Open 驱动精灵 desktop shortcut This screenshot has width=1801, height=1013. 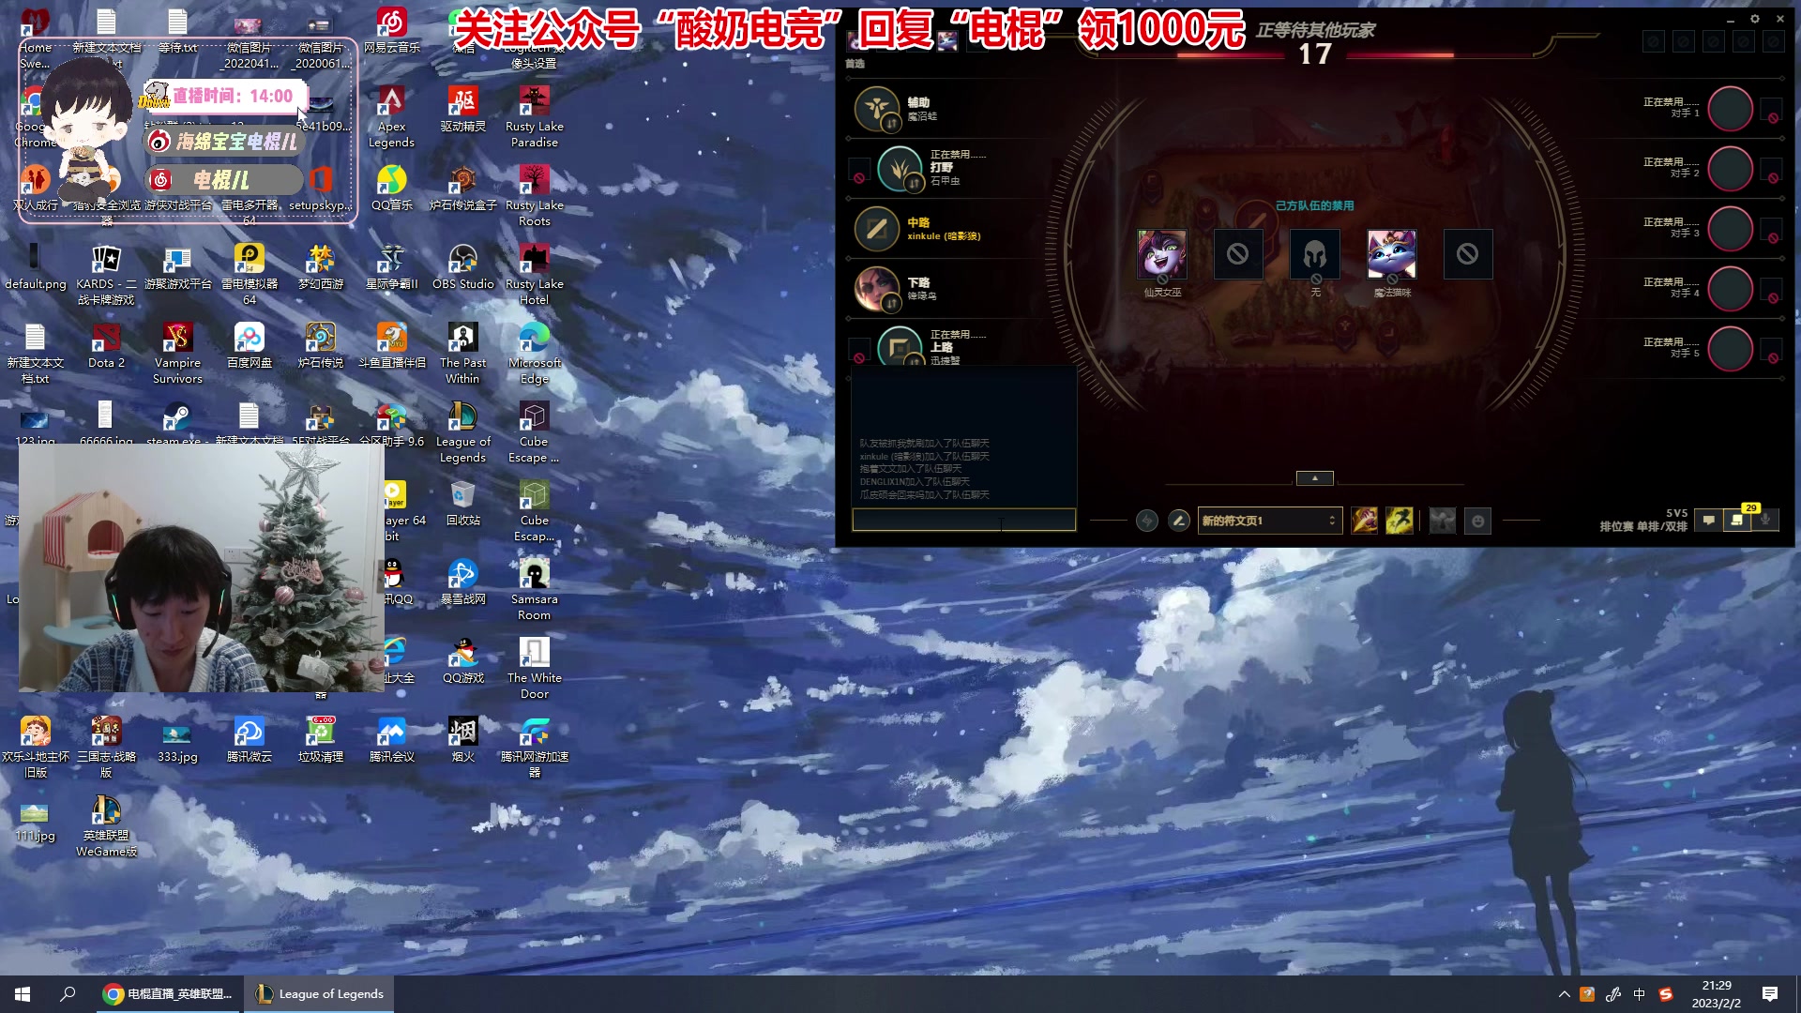click(463, 109)
